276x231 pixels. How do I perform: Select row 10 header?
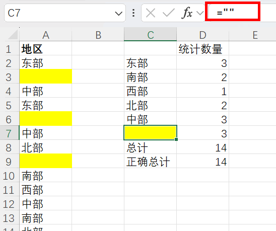point(10,175)
